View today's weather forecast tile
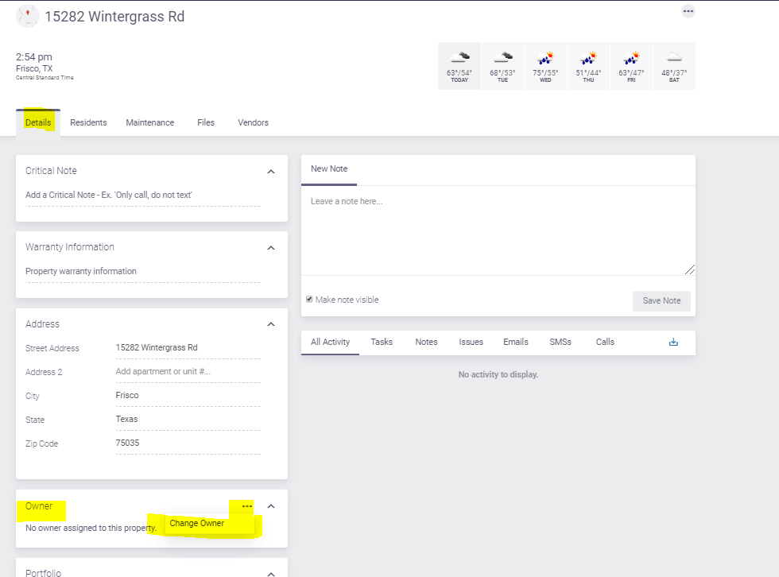This screenshot has width=779, height=577. coord(459,66)
